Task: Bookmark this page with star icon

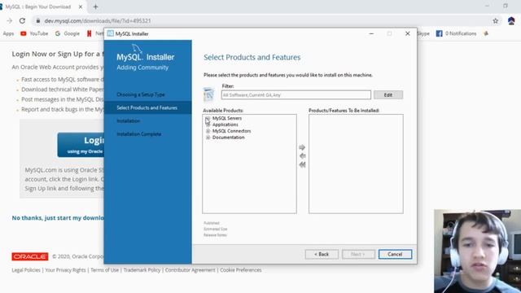Action: click(x=496, y=20)
